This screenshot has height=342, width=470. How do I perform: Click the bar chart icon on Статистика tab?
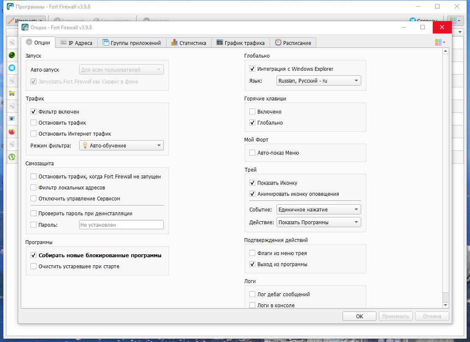(x=174, y=43)
